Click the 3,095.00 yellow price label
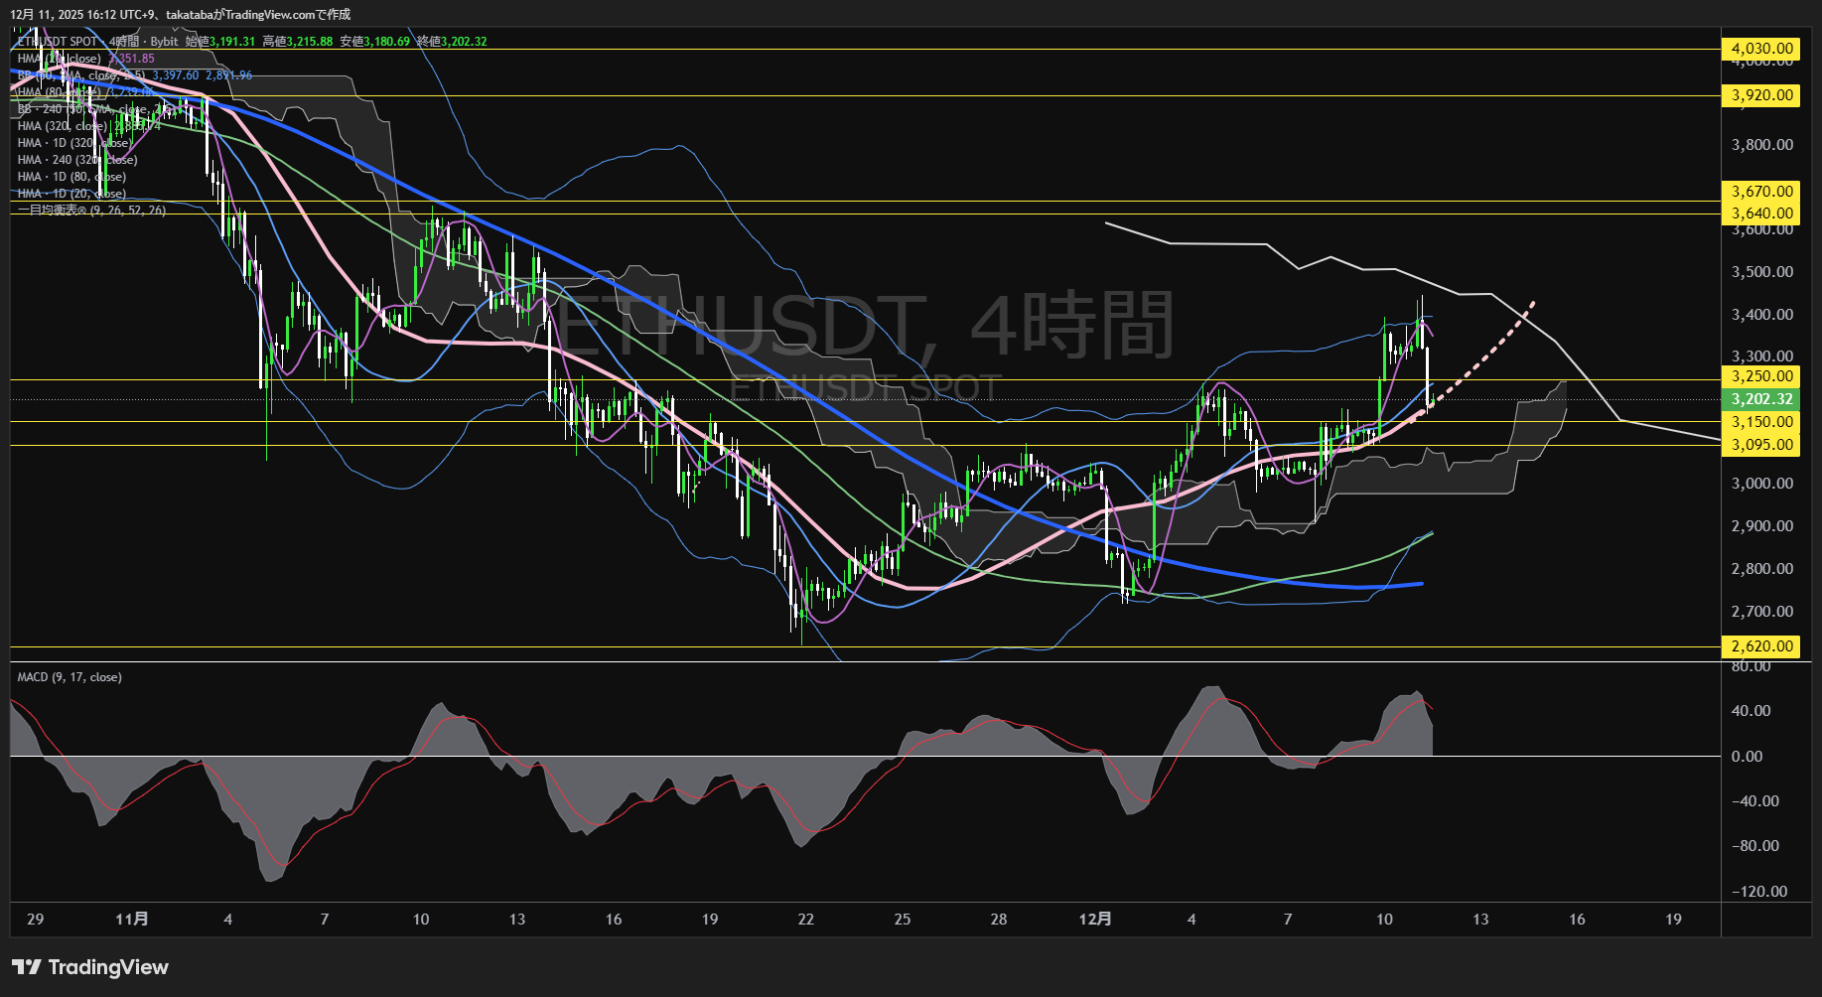 (1761, 445)
